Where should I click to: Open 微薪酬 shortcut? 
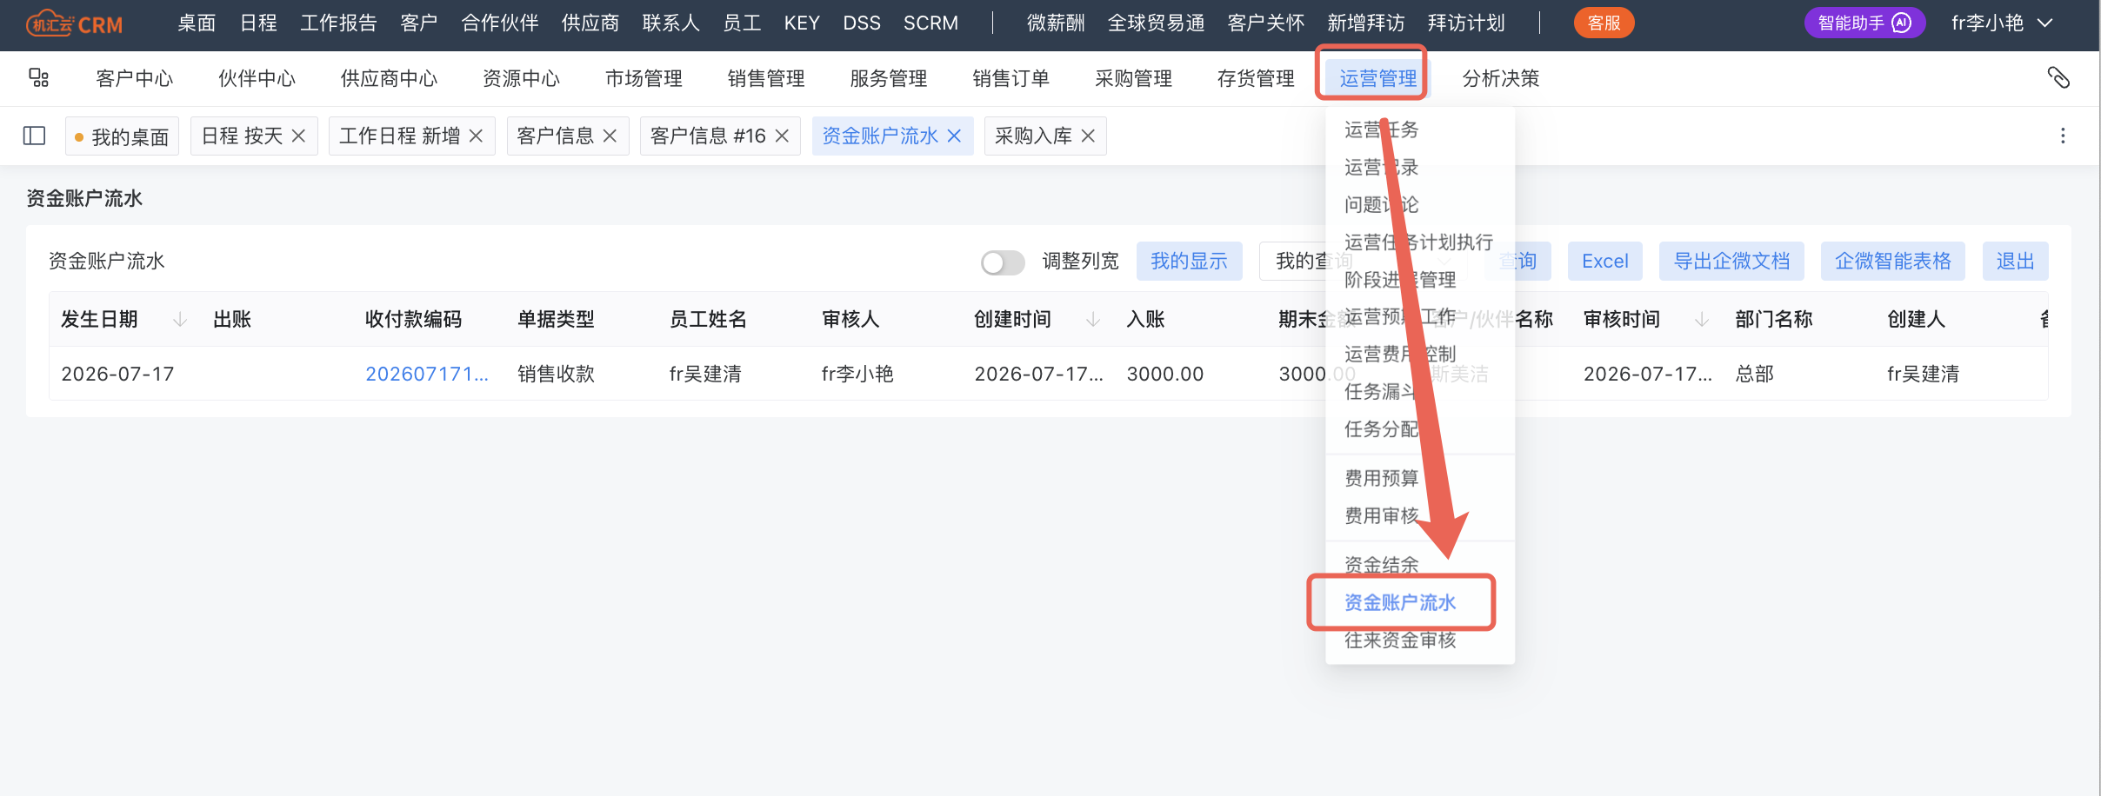[x=1056, y=23]
